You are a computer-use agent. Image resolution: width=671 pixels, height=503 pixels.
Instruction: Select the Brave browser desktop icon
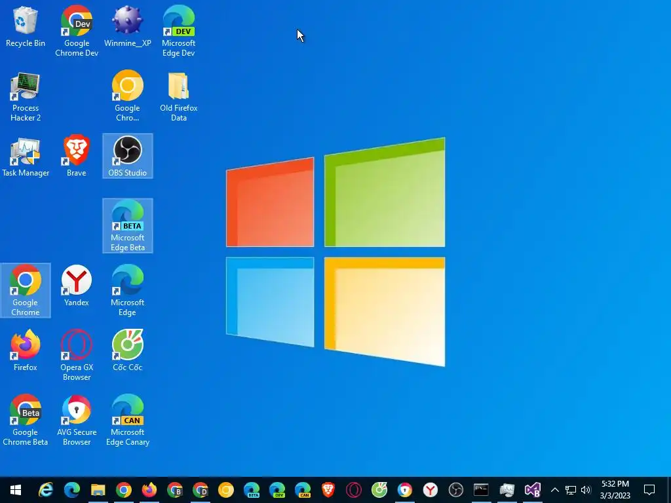point(77,156)
